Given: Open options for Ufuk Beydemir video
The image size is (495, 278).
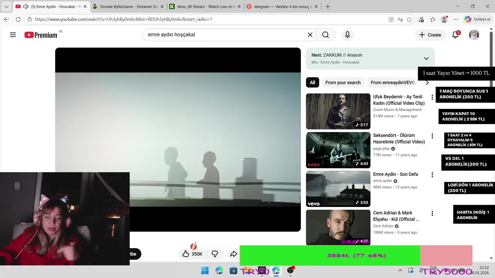Looking at the screenshot, I should coord(432,97).
